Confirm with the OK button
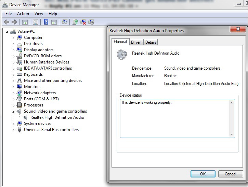Viewport: 248px width, 187px height. point(203,174)
